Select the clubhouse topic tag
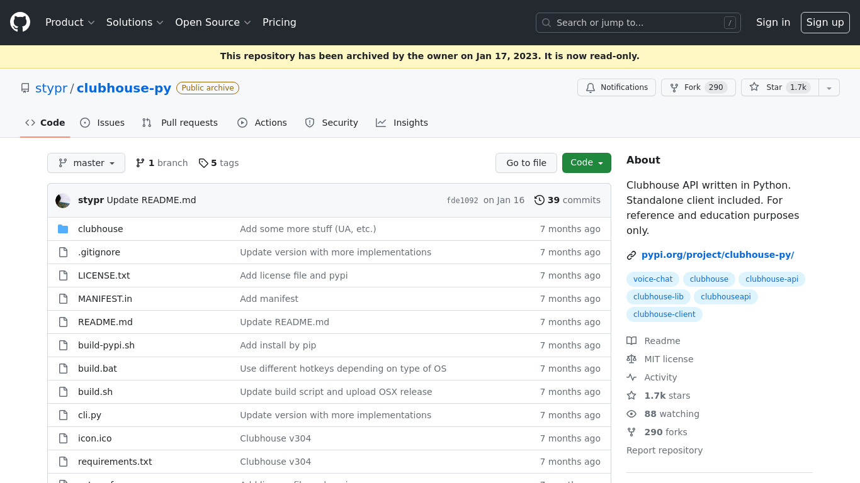This screenshot has width=860, height=483. pyautogui.click(x=709, y=279)
